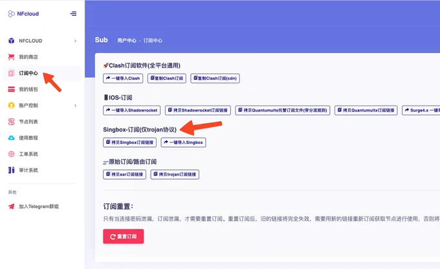Open 审计系统 menu item
Image resolution: width=440 pixels, height=269 pixels.
point(42,170)
